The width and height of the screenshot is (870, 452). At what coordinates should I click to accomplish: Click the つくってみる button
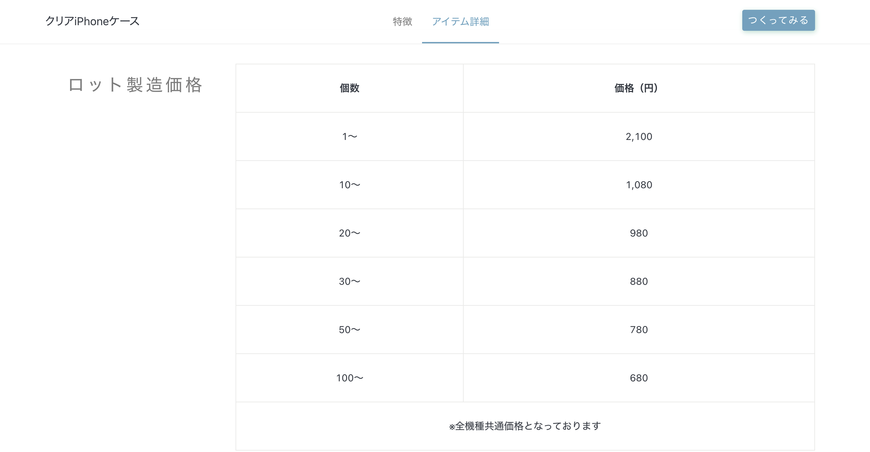[x=778, y=20]
